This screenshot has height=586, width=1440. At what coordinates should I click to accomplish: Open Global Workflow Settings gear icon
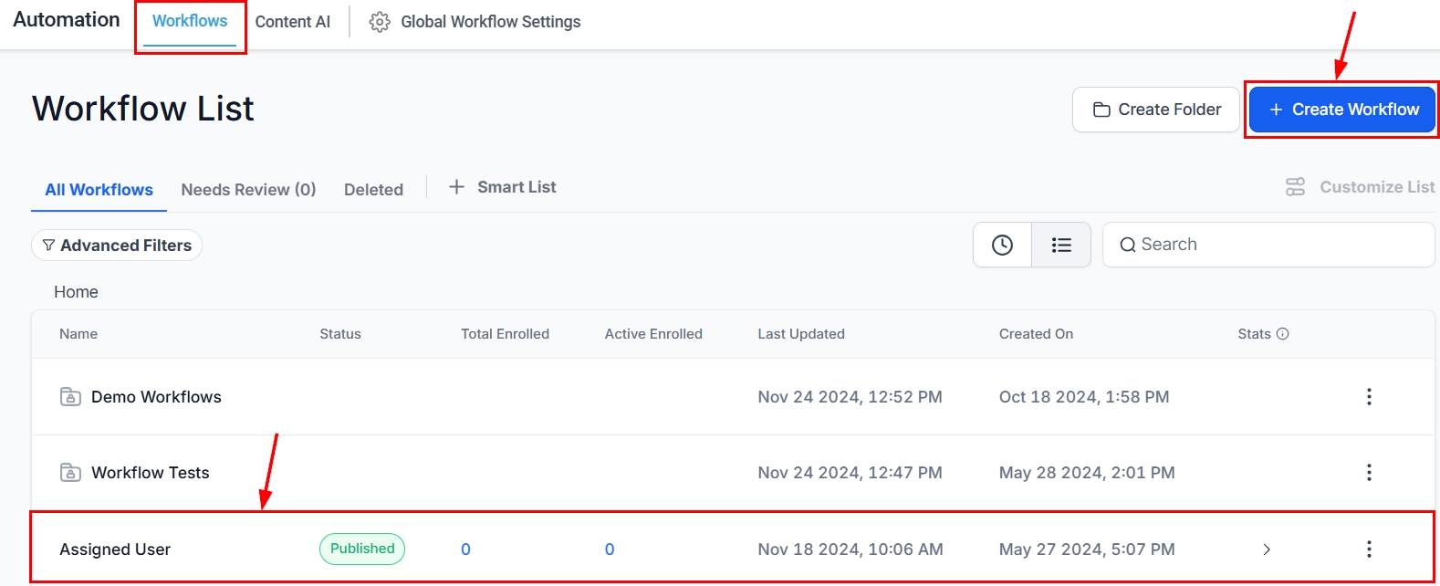point(380,22)
